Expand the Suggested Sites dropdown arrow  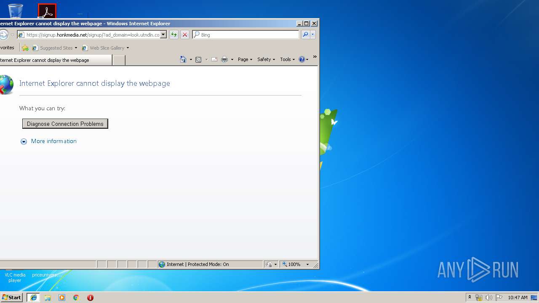tap(76, 48)
